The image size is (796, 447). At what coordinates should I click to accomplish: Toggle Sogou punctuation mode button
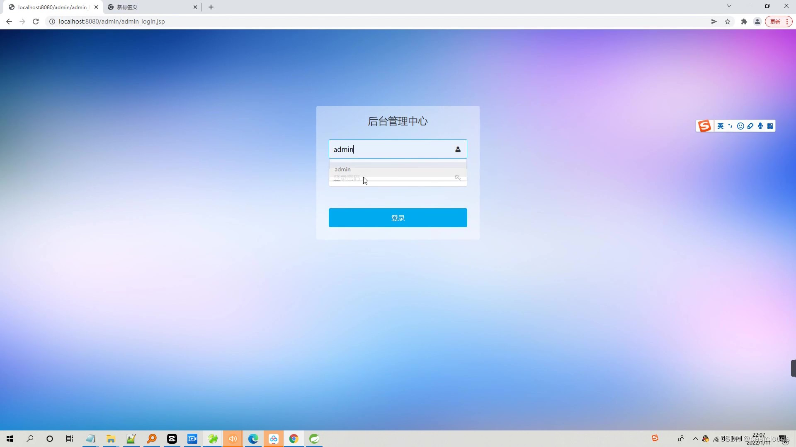tap(730, 126)
